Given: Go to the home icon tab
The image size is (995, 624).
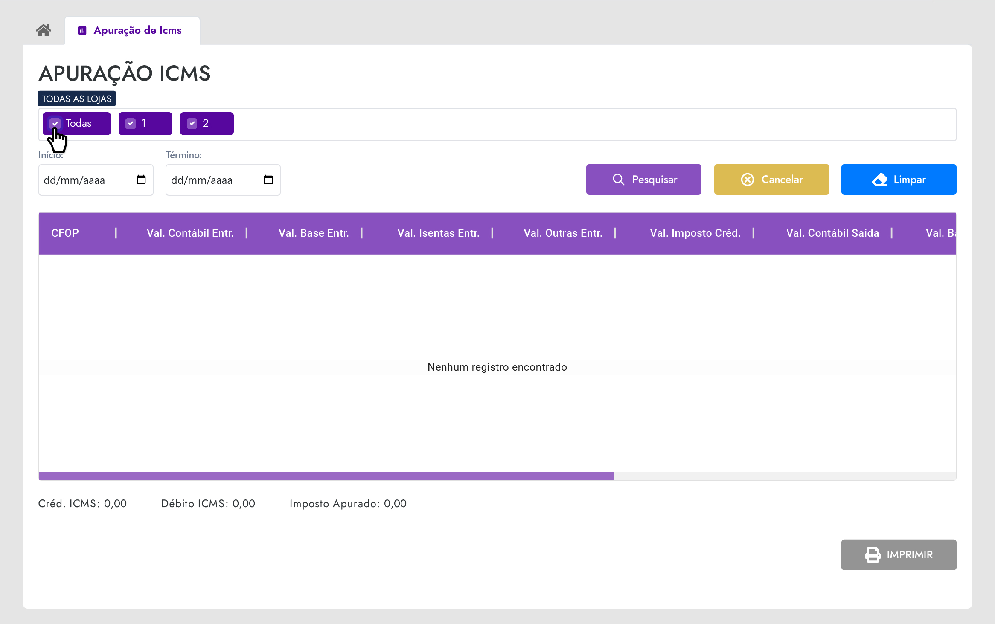Looking at the screenshot, I should (44, 31).
